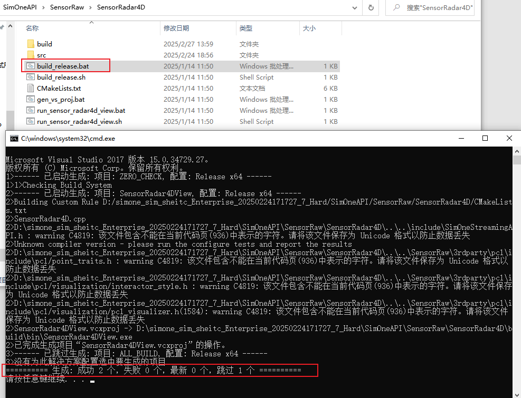Click the CMakeLists.txt document icon

click(31, 88)
